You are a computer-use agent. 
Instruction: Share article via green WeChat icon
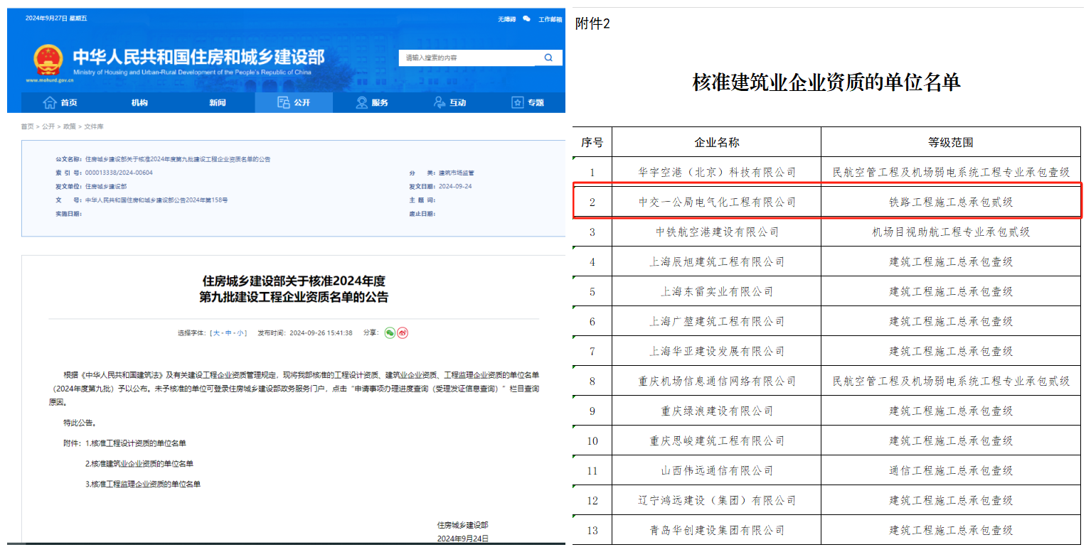coord(390,332)
